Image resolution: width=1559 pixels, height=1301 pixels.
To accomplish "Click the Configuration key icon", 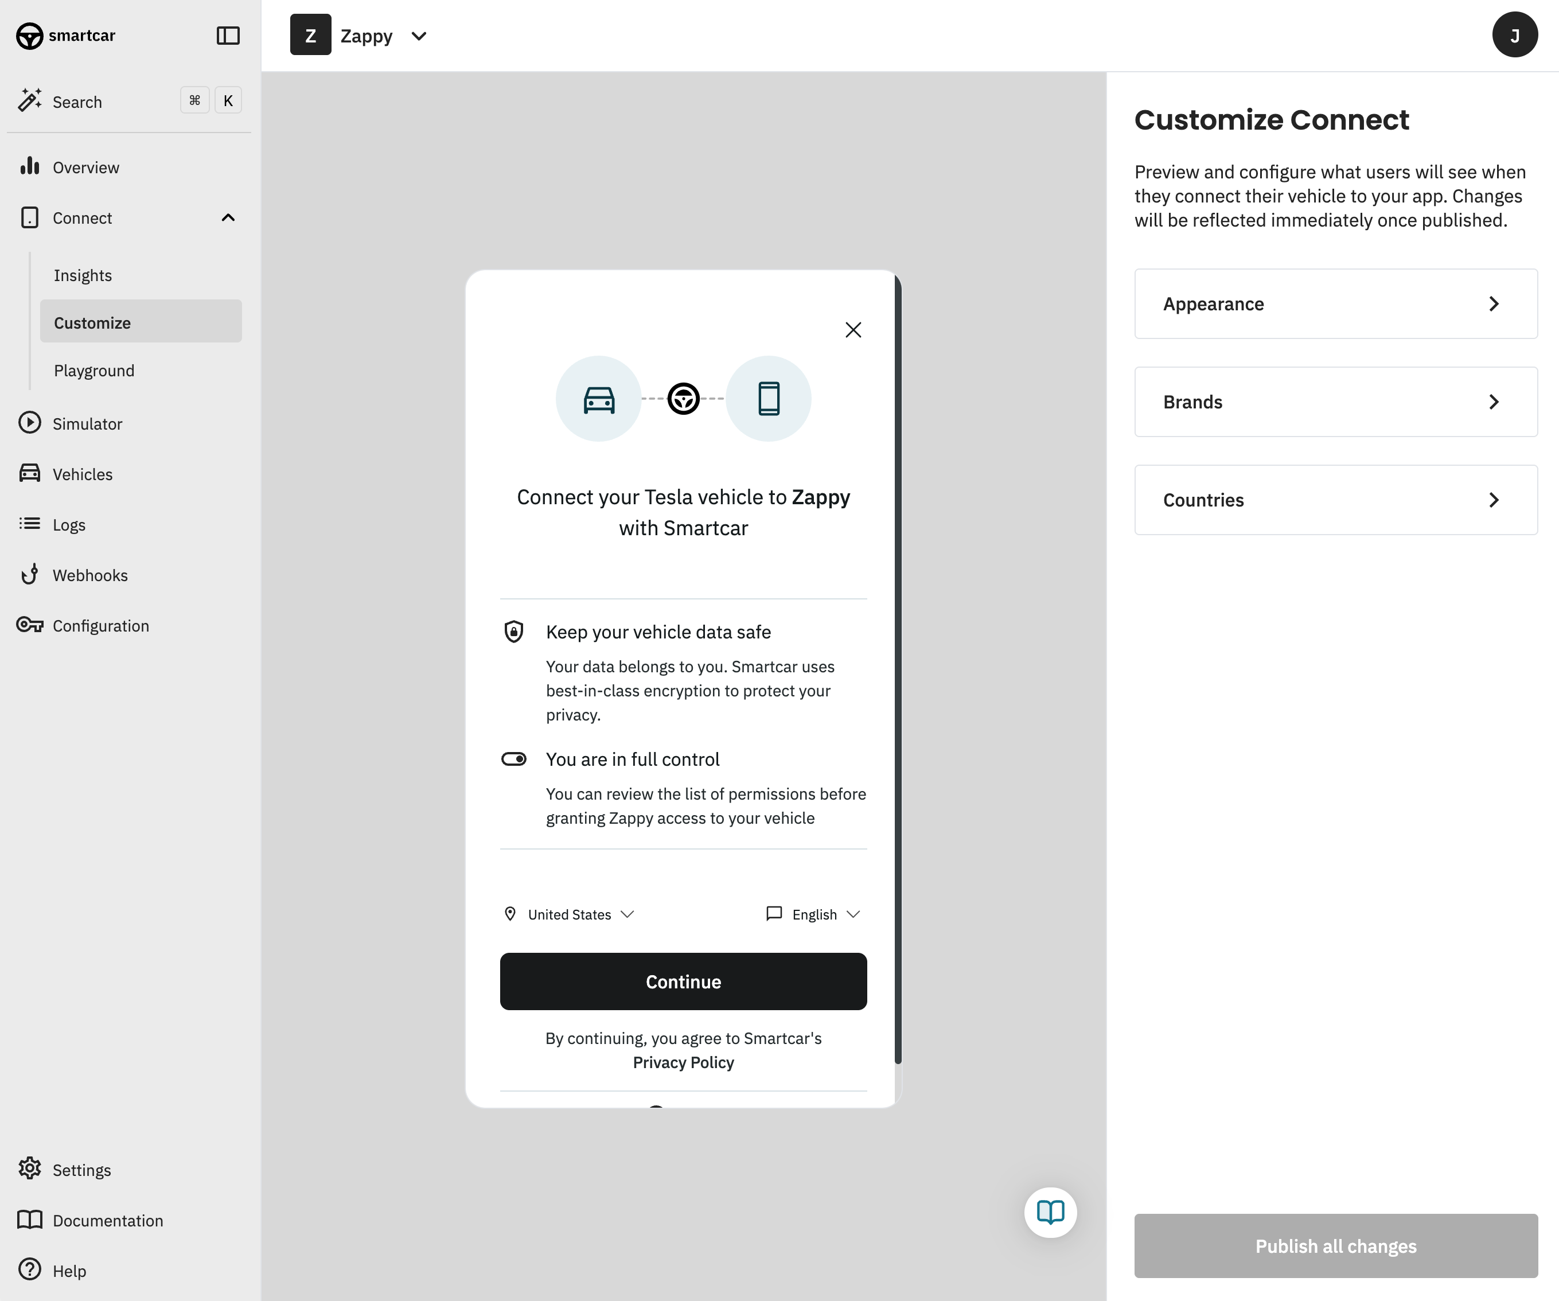I will [x=30, y=625].
